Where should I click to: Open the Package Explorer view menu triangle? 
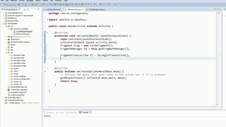pyautogui.click(x=32, y=9)
